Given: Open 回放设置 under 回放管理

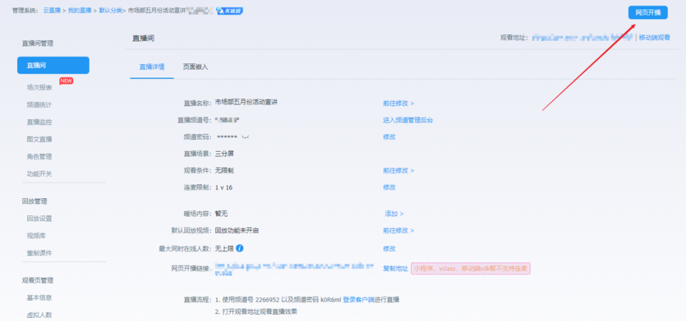Looking at the screenshot, I should [39, 219].
